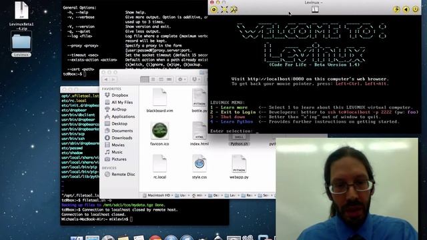Click the left-arrow icon in Levinux toolbar
Viewport: 427px width, 240px height.
(x=406, y=9)
